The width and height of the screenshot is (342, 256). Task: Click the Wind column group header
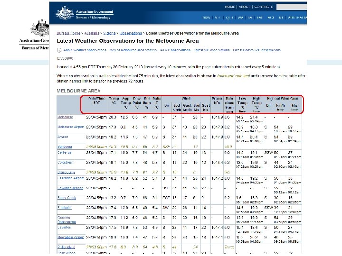186,99
